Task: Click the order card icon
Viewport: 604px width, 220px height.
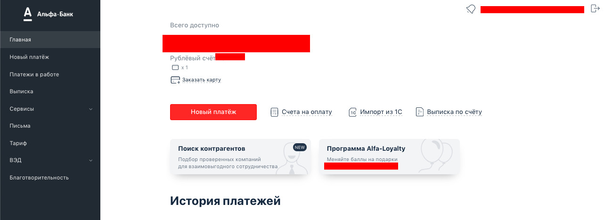Action: click(175, 80)
